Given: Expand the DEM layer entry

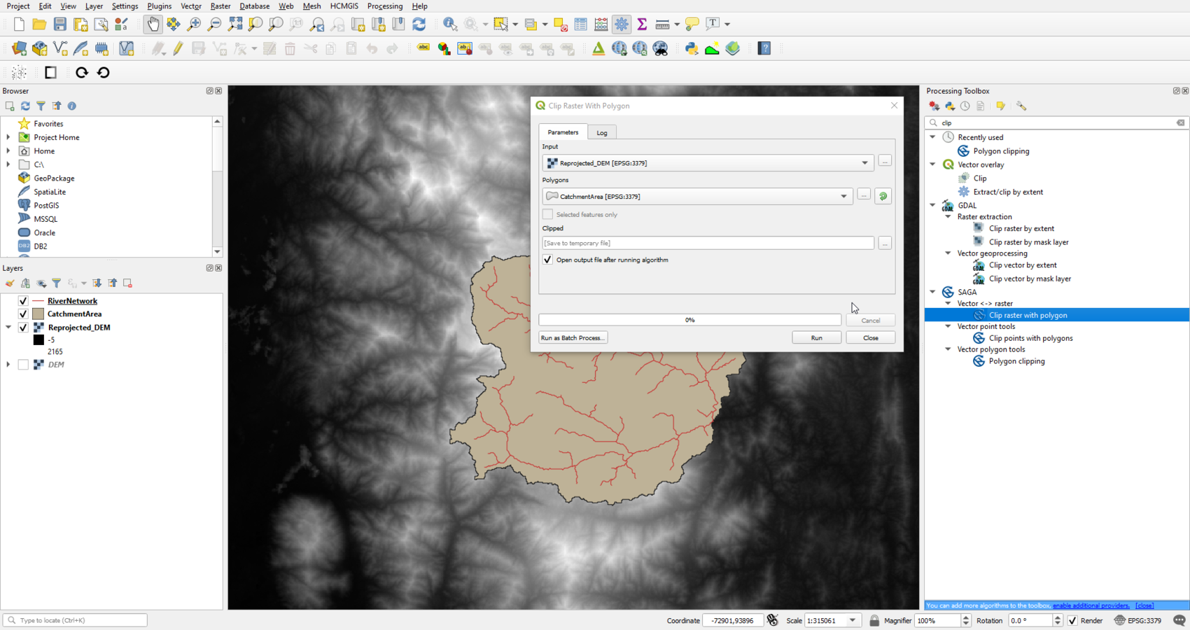Looking at the screenshot, I should click(7, 364).
